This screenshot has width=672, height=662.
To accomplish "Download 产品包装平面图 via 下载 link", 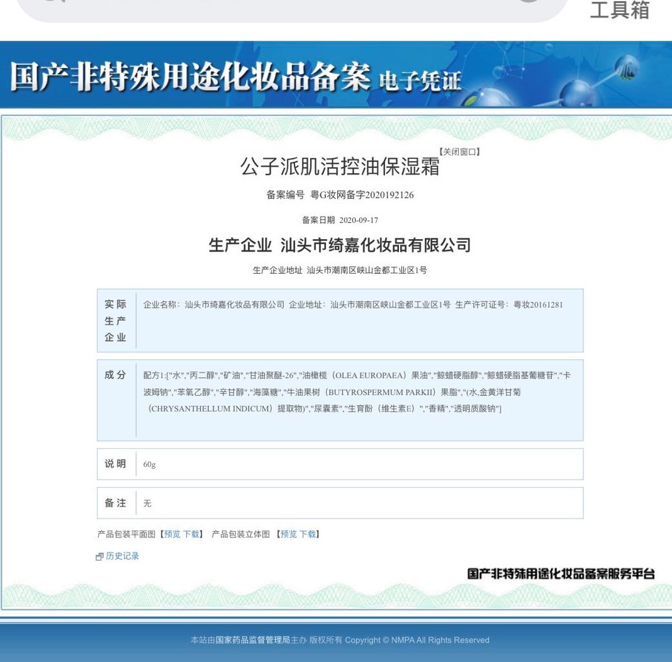I will coord(191,534).
